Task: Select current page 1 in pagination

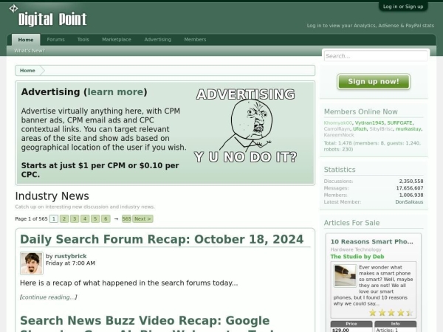Action: (x=54, y=219)
